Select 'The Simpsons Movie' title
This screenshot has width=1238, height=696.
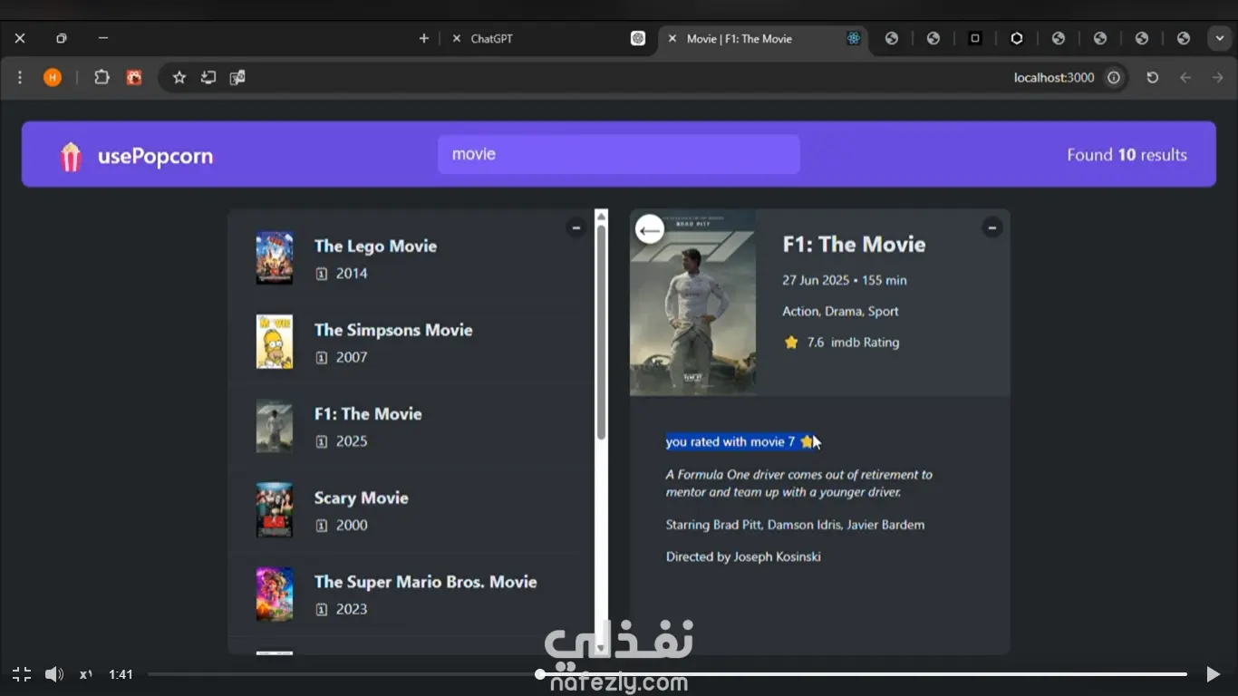(393, 330)
